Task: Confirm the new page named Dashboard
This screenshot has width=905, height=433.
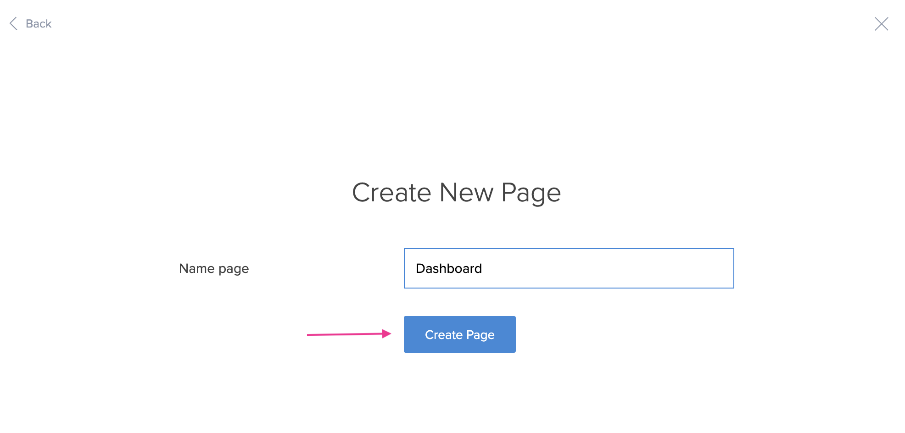Action: [x=459, y=334]
